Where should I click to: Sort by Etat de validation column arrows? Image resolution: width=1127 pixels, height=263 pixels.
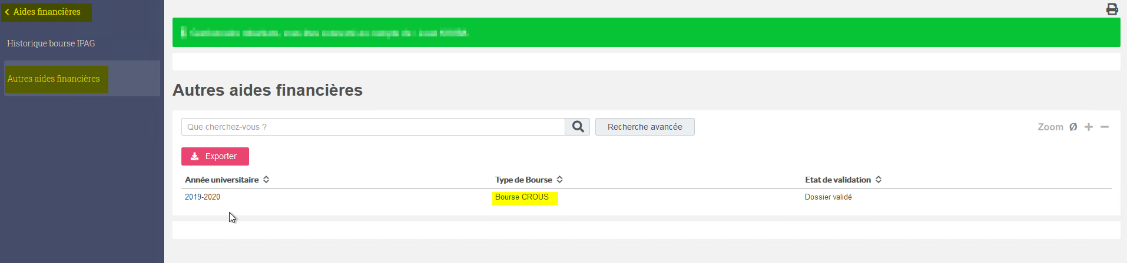878,180
